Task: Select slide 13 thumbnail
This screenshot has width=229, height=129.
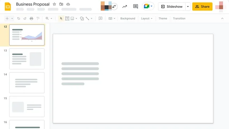Action: coord(27,59)
